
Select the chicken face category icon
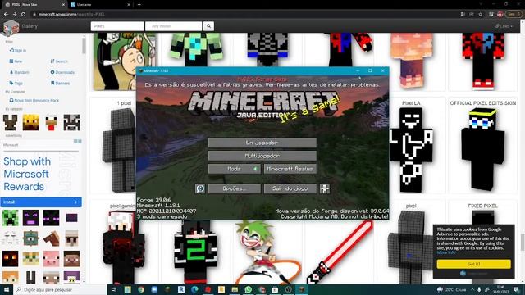51,122
